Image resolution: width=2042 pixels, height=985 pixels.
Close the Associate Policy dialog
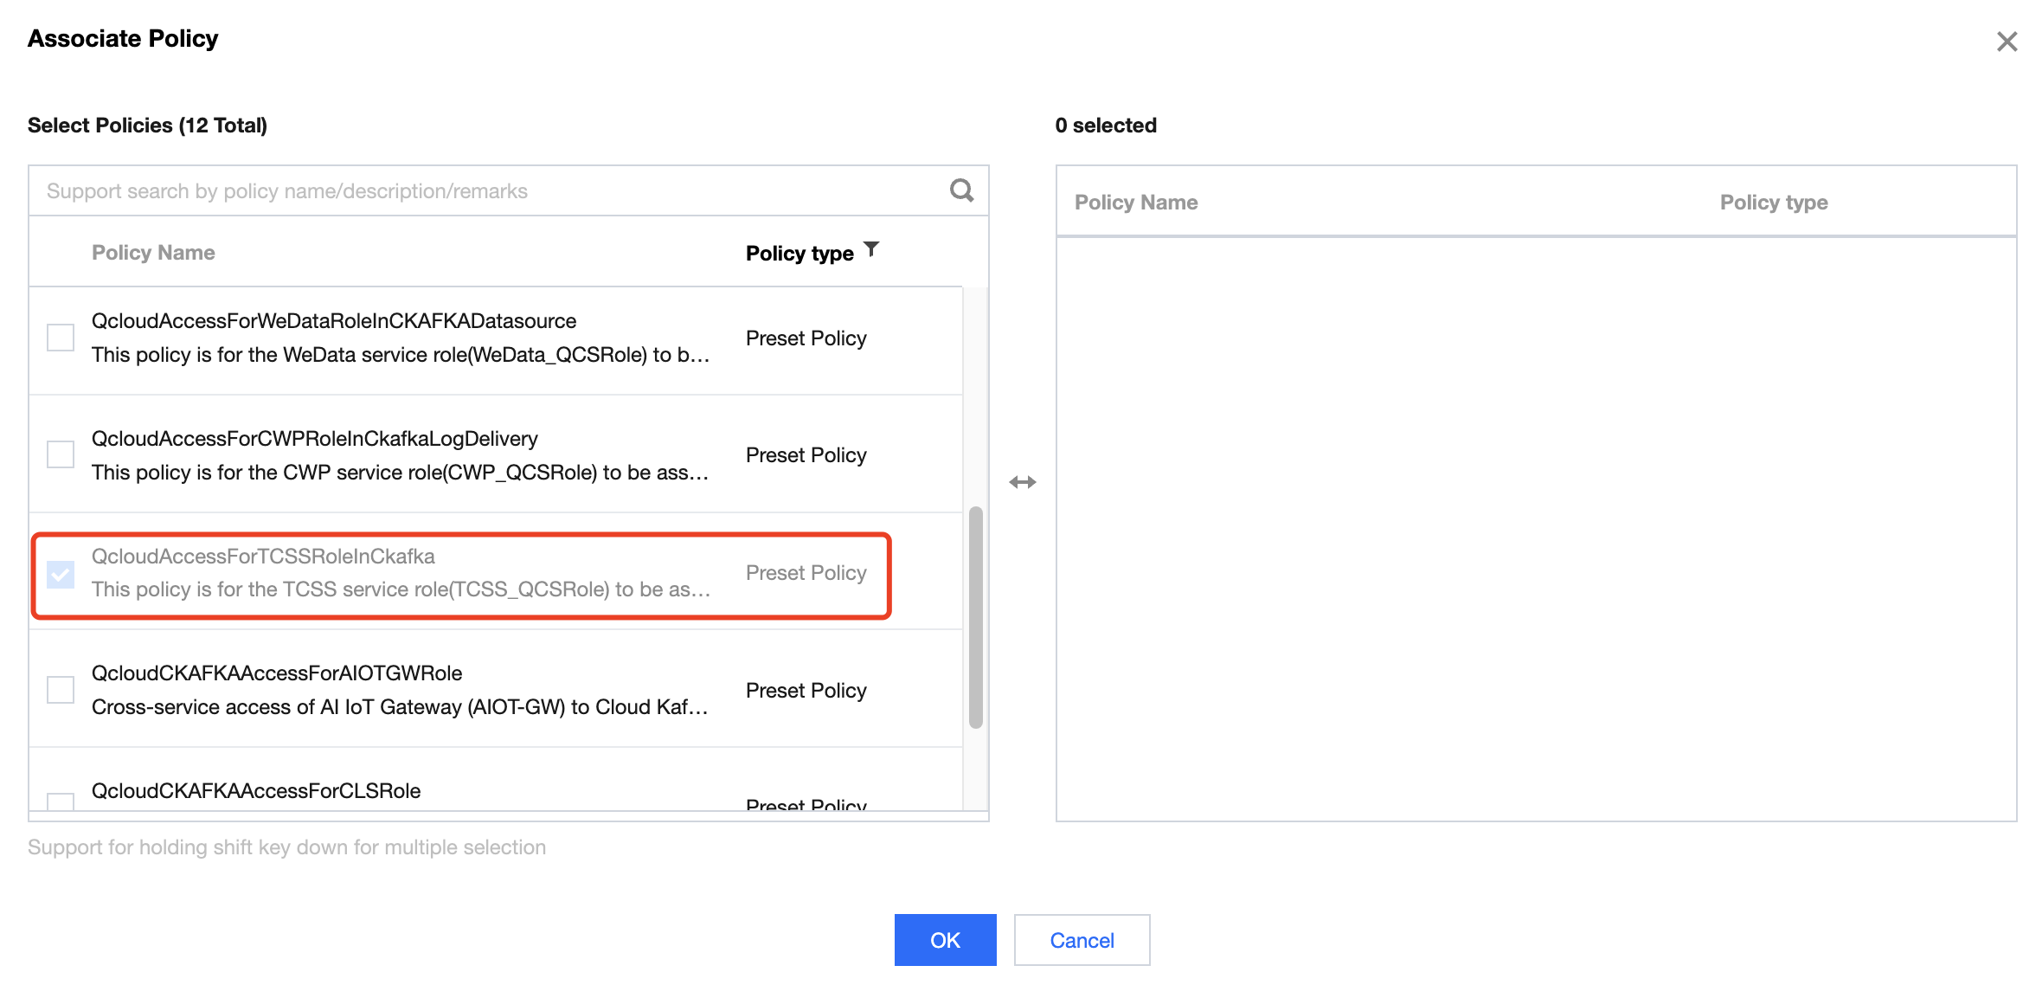2007,42
